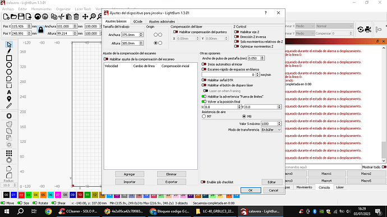Pick the red 02 layer swatch
387x217 pixels.
21,195
